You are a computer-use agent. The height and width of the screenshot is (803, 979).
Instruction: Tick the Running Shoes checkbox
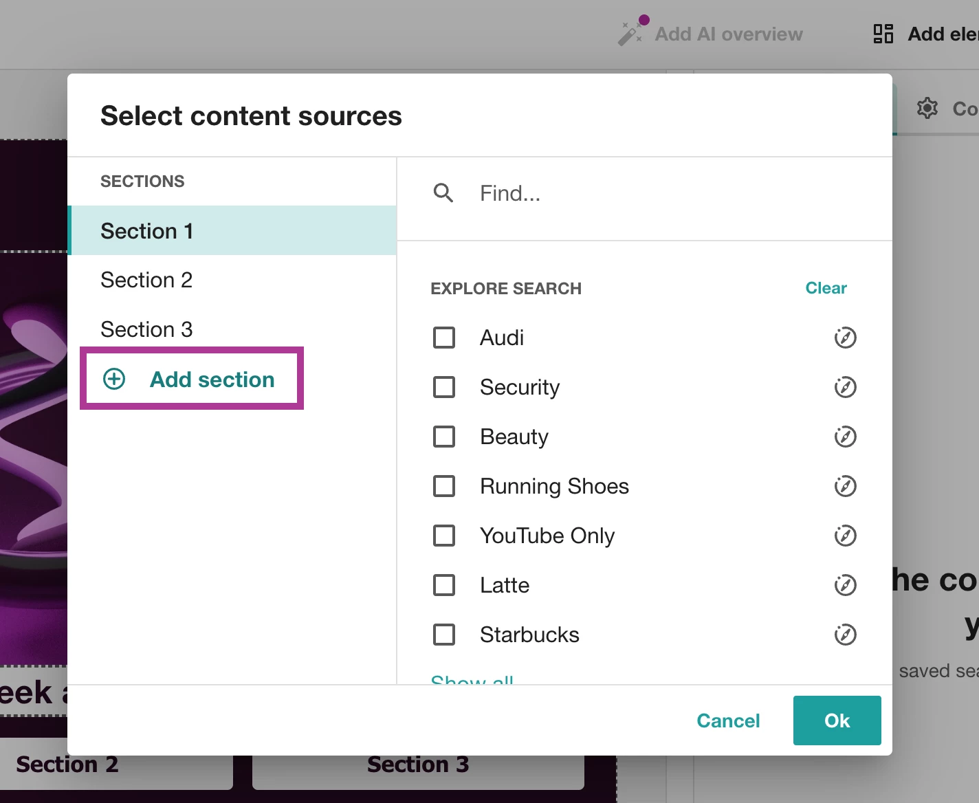444,486
